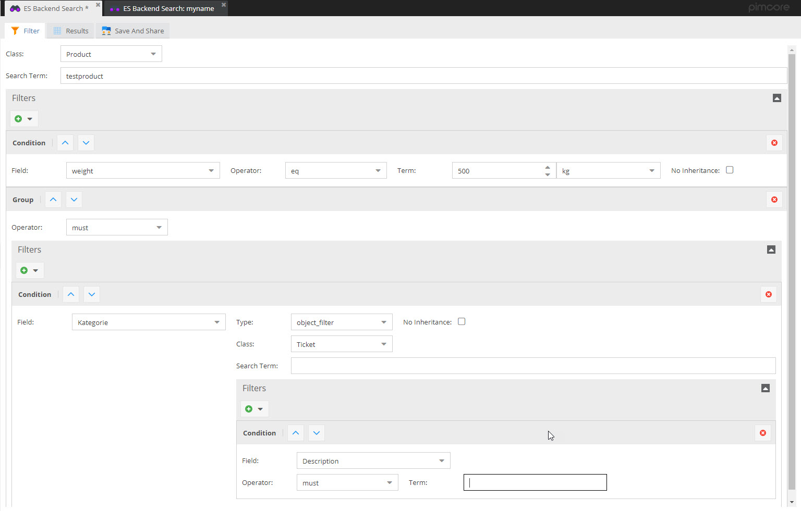Delete the Description condition
The image size is (801, 511).
tap(762, 433)
